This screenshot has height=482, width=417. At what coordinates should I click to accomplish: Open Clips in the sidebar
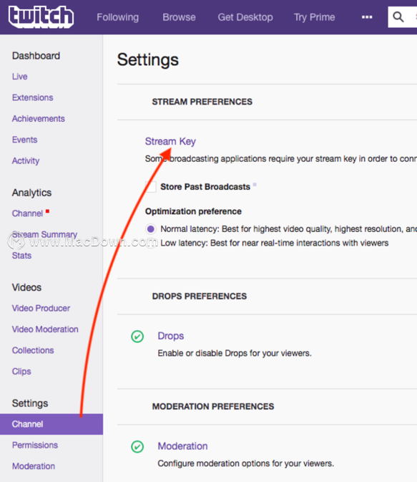click(x=21, y=371)
